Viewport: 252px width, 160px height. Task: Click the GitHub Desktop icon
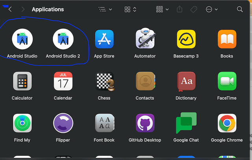145,123
